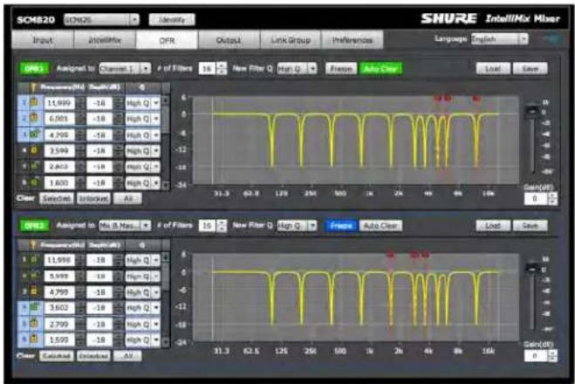Toggle the DFR2 enable button

click(34, 225)
